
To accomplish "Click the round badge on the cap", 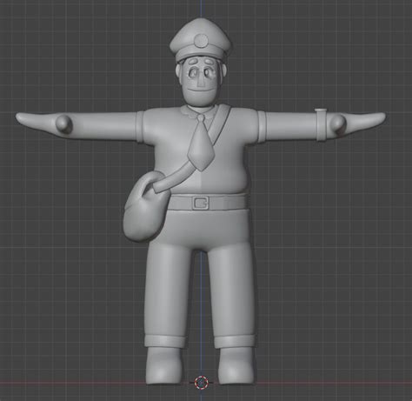I will click(x=201, y=41).
